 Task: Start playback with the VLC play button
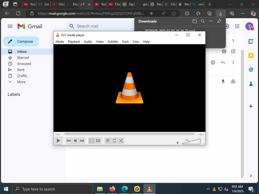tap(58, 141)
